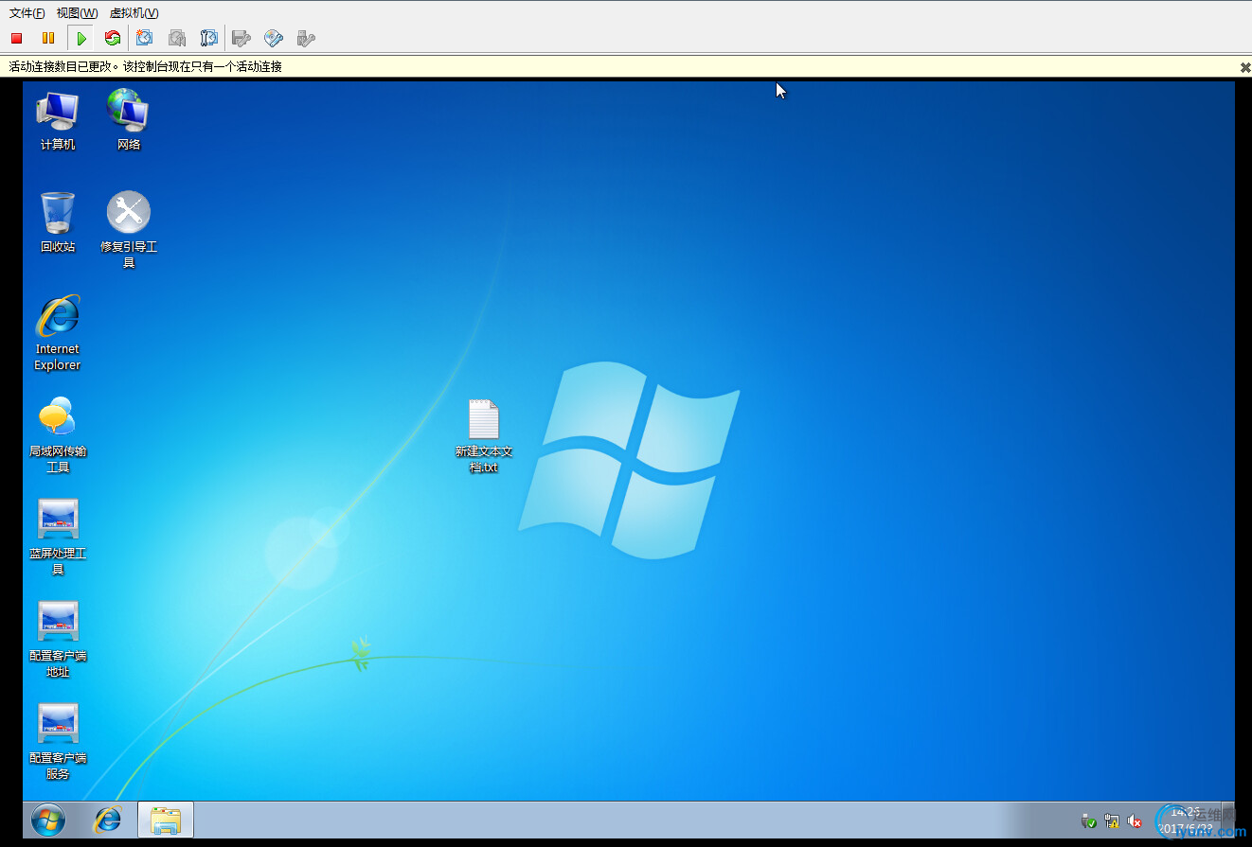Pause the virtual machine with the suspend icon
This screenshot has height=847, width=1252.
(47, 38)
